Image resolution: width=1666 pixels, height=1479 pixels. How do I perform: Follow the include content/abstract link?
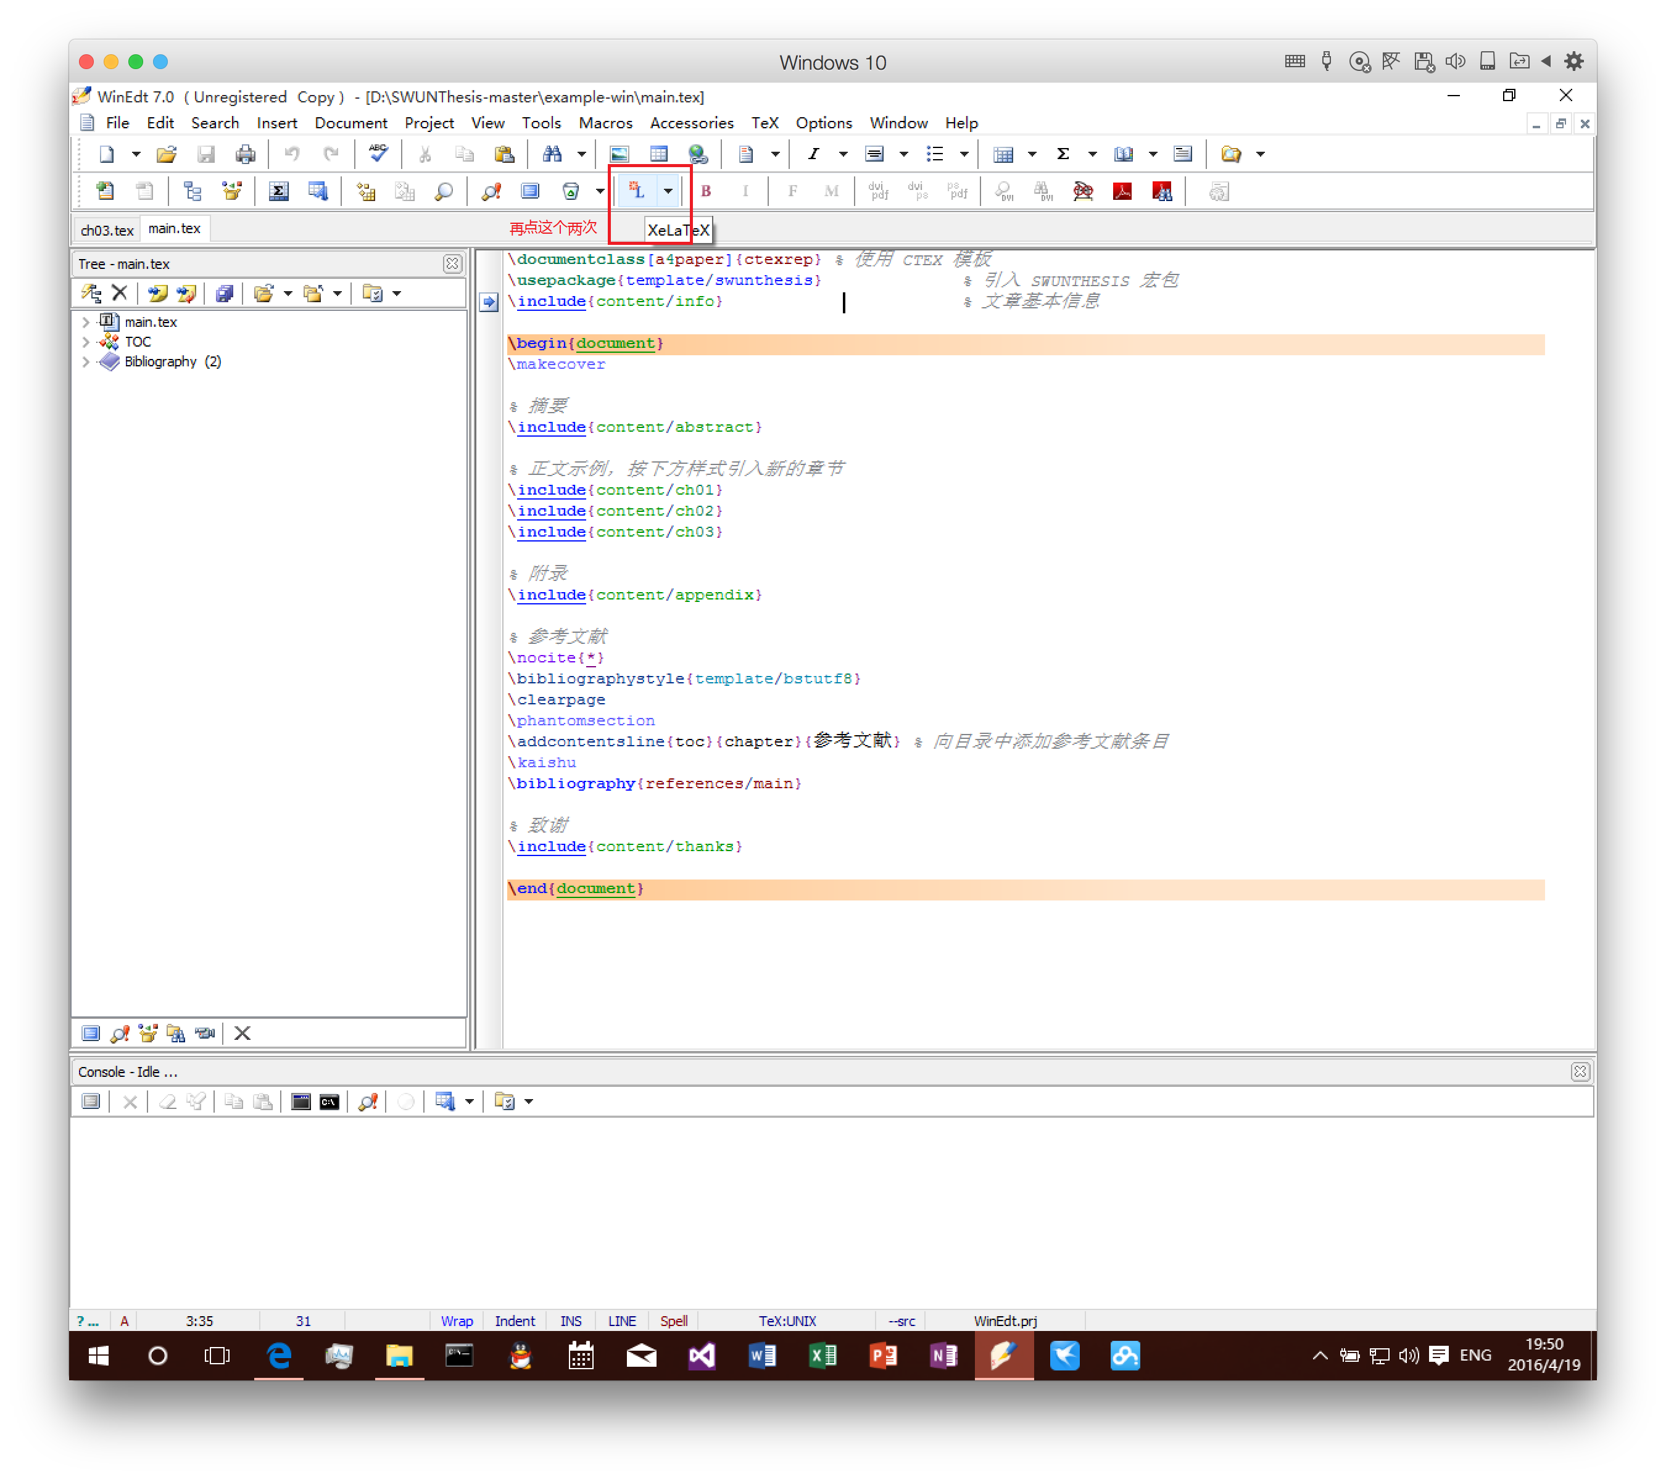[x=551, y=427]
